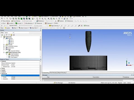
Task: Click Element Order value field
Action: (x=25, y=65)
